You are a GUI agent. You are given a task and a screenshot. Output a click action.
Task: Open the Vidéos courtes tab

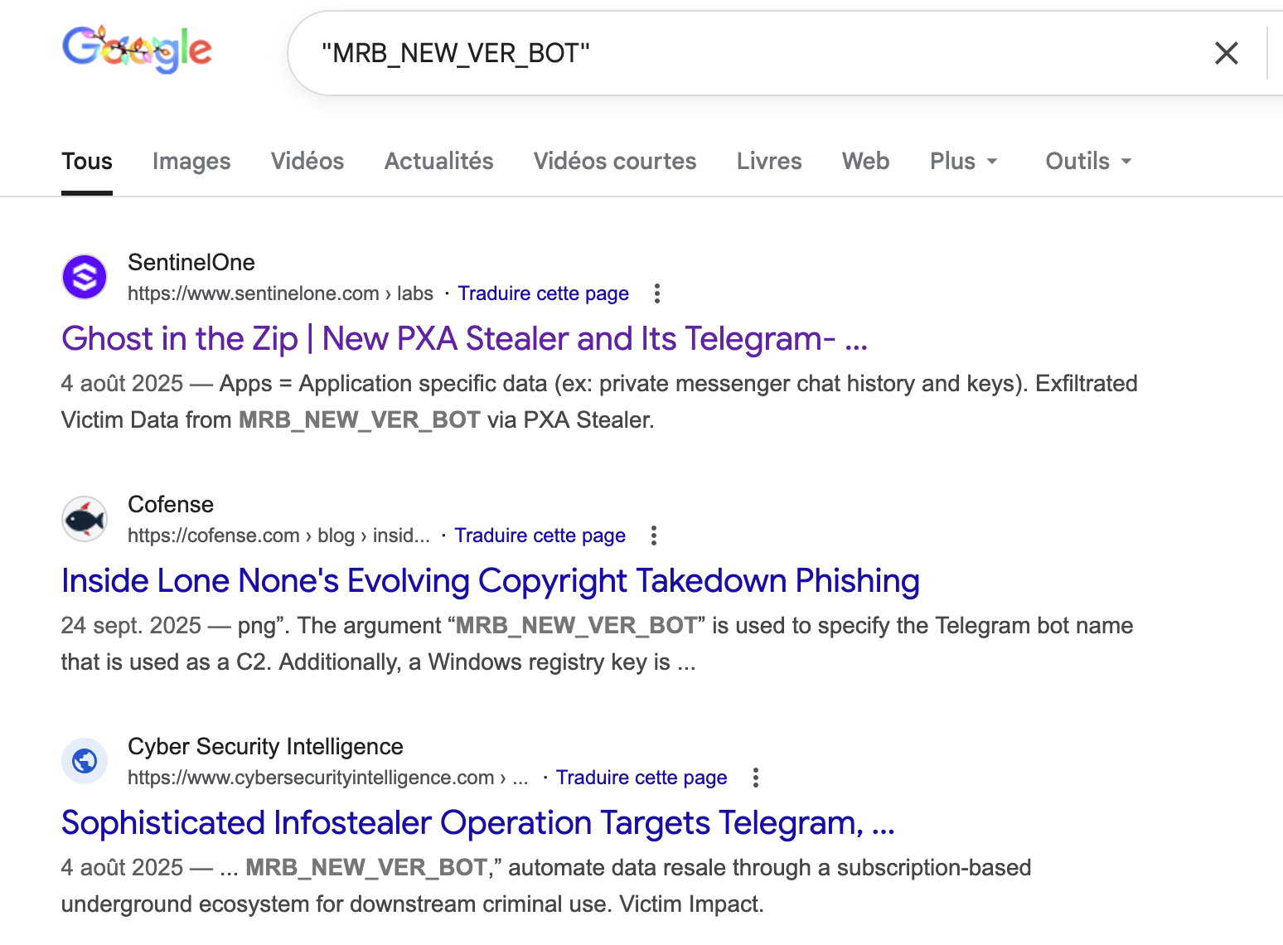[615, 161]
